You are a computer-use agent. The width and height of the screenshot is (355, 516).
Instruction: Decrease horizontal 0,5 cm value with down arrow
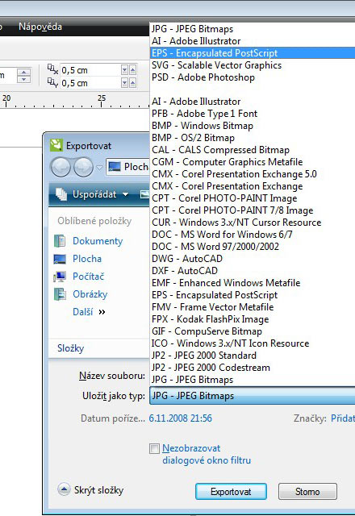point(124,70)
